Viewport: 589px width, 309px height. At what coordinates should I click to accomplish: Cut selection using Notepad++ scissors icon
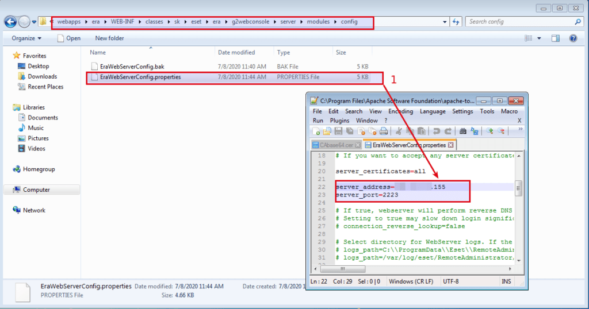pos(399,132)
